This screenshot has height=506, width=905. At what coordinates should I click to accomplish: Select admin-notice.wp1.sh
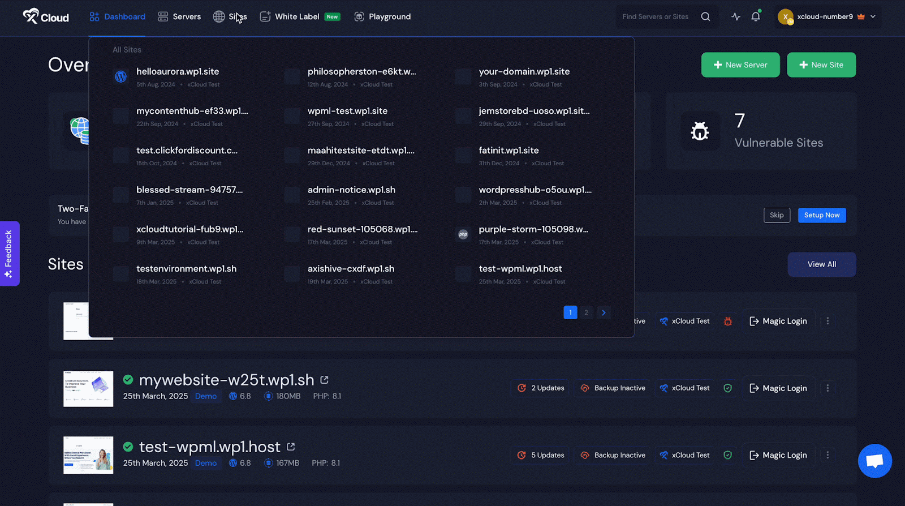(x=352, y=190)
